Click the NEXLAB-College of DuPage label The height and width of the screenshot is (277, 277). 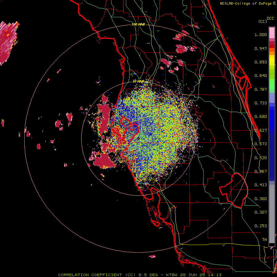(x=246, y=3)
